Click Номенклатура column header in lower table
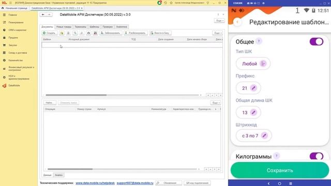This screenshot has width=331, height=186. [159, 109]
